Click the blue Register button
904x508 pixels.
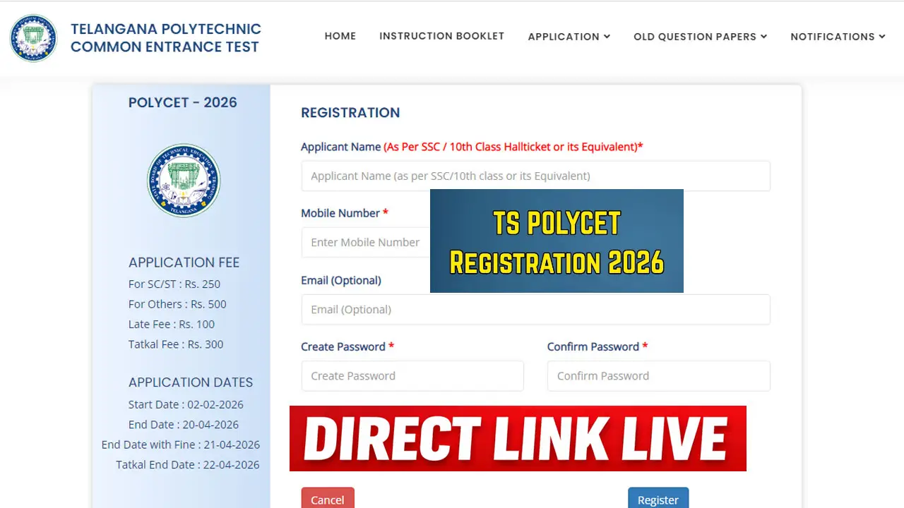[658, 499]
